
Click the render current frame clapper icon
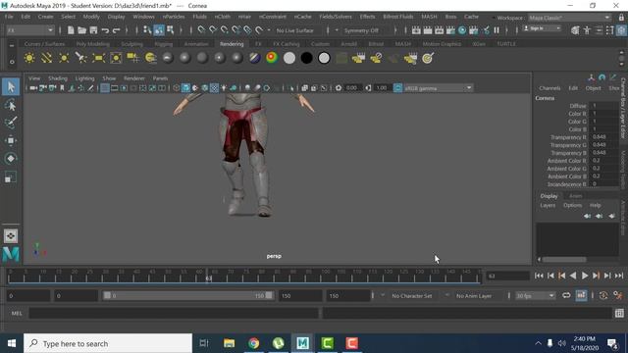428,30
